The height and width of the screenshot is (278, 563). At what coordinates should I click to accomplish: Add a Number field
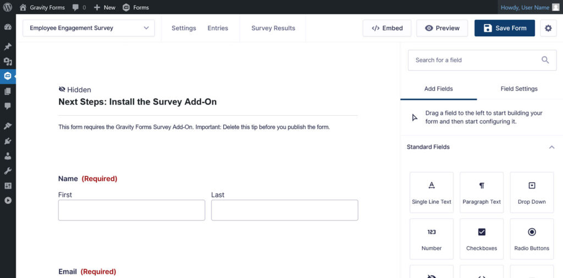432,239
